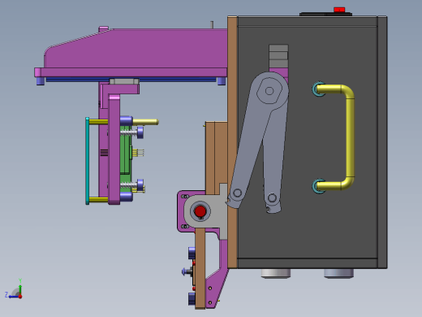Select the red knob in the gray hinge bracket

point(200,211)
